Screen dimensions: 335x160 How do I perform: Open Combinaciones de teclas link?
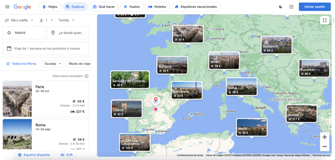tap(190, 155)
